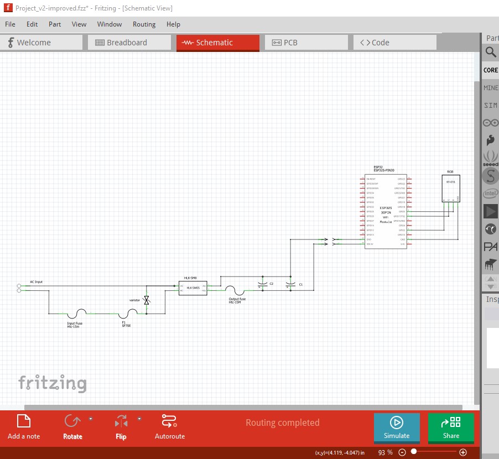Click the zoom slider handle
Image resolution: width=499 pixels, height=459 pixels.
pyautogui.click(x=414, y=451)
